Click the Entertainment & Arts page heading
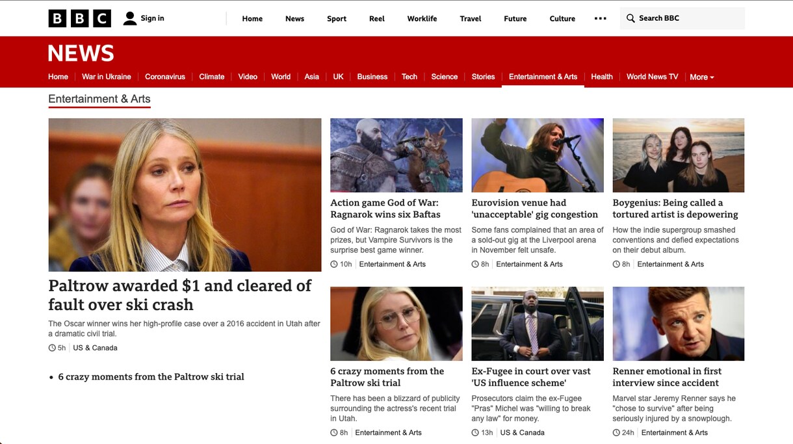Viewport: 793px width, 444px height. (99, 99)
